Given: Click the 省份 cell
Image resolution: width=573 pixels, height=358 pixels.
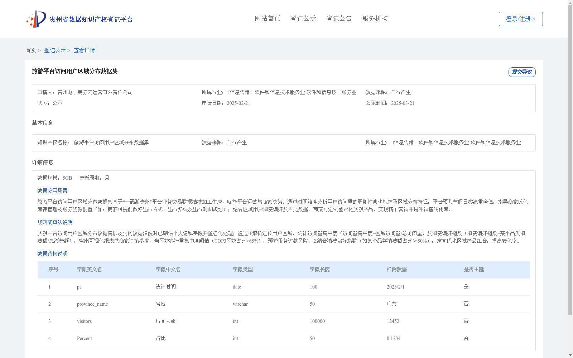Looking at the screenshot, I should 161,304.
